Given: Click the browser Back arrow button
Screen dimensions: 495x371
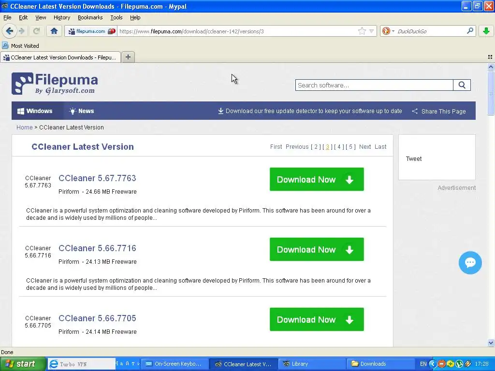Looking at the screenshot, I should pyautogui.click(x=9, y=31).
